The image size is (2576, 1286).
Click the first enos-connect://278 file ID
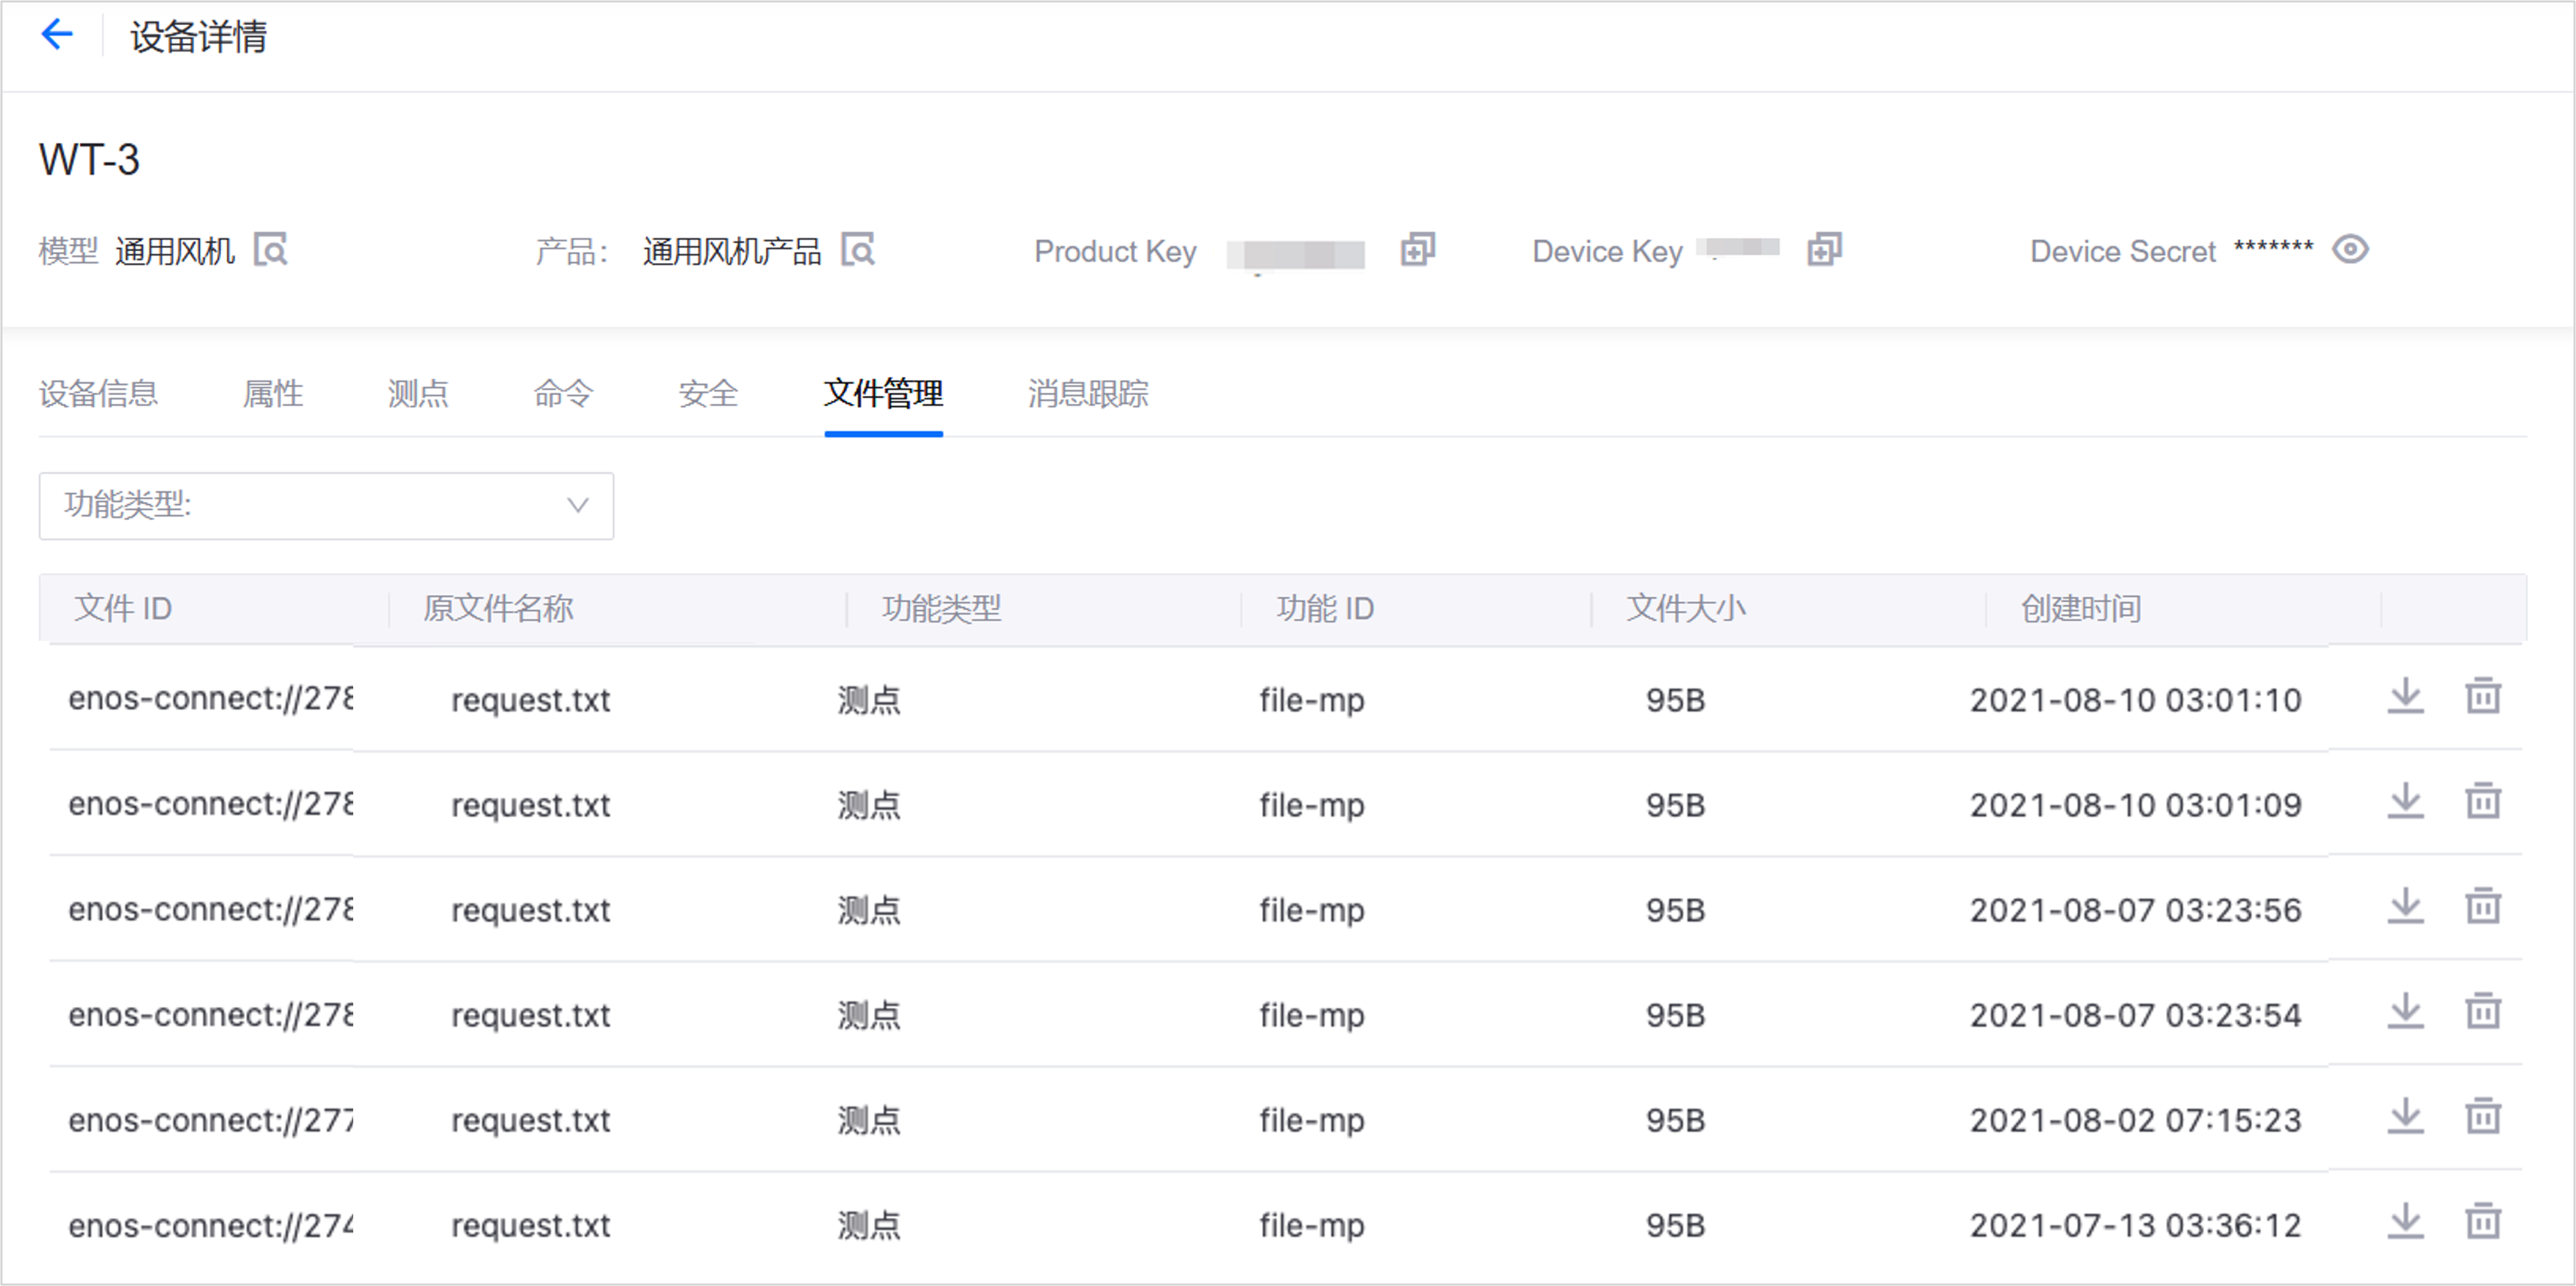(210, 699)
